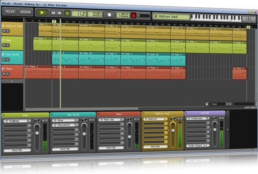Open the Piano Bar editor via its arrow icon

pos(122,119)
